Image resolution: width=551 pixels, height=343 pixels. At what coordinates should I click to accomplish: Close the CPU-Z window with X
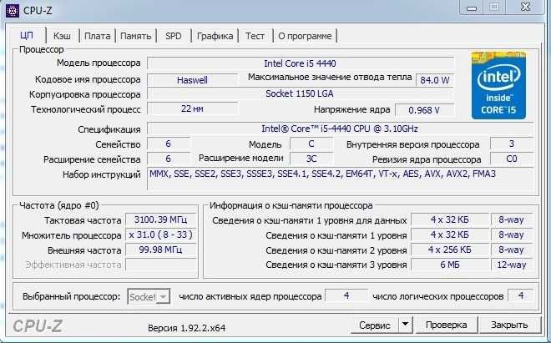pyautogui.click(x=525, y=7)
